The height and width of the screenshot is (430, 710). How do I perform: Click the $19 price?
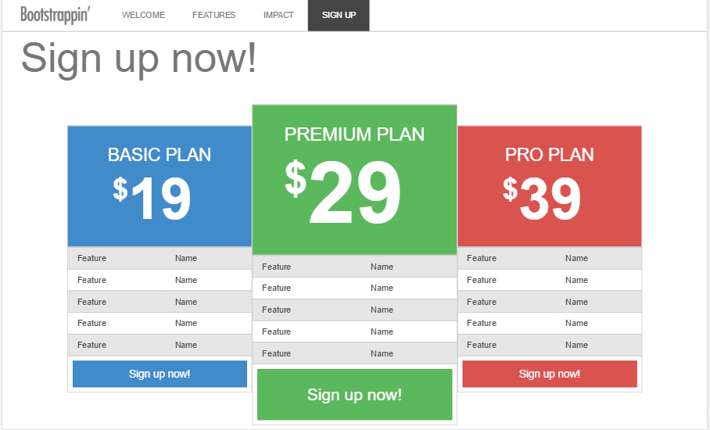pos(152,198)
